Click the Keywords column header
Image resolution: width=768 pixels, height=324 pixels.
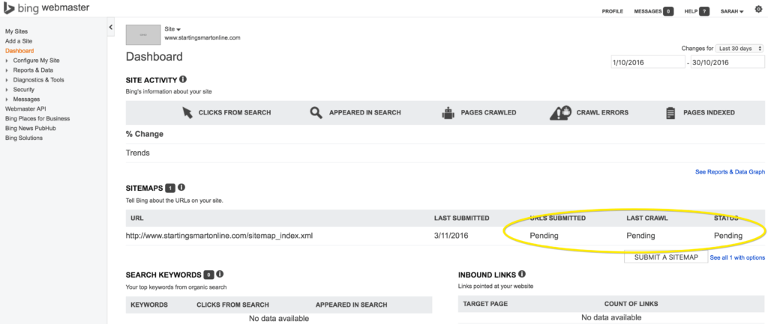(x=149, y=305)
